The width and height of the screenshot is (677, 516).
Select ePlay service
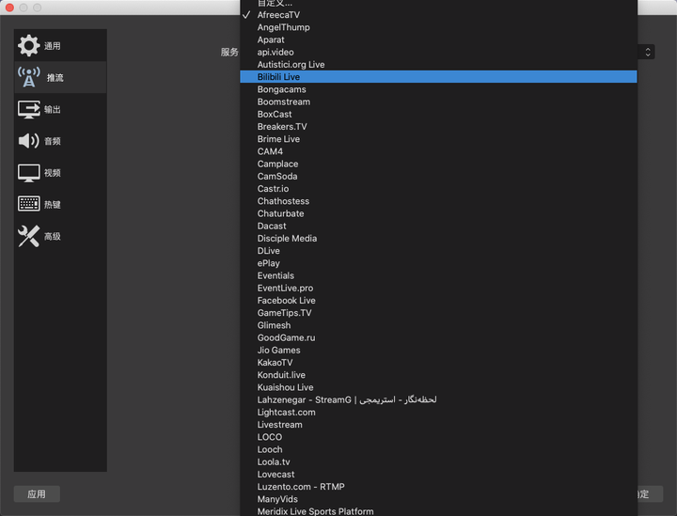pyautogui.click(x=438, y=263)
